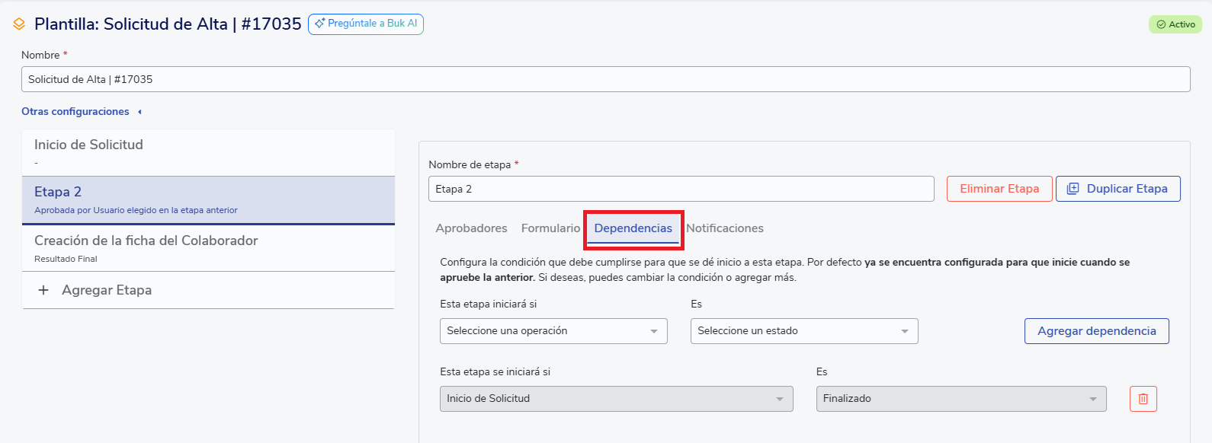Open the Notificaciones tab

[724, 228]
